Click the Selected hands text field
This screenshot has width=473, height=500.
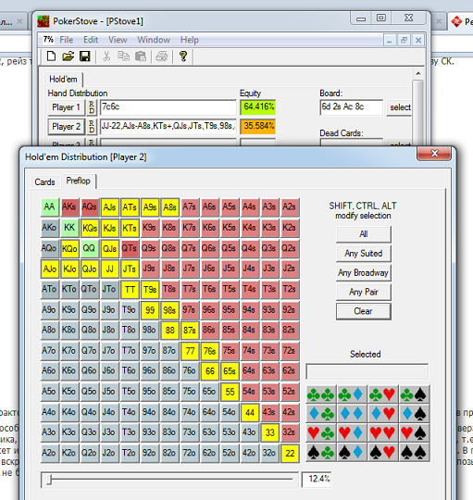tap(367, 371)
